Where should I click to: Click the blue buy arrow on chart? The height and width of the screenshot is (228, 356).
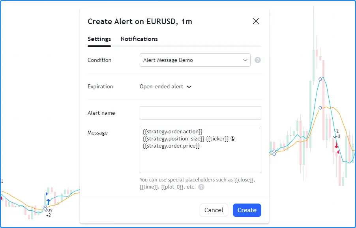48,202
